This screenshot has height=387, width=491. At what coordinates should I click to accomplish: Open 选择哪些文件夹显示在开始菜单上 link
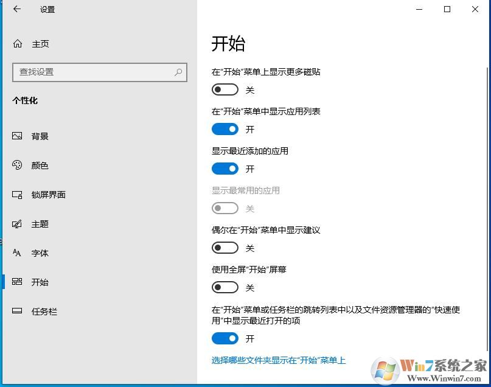tap(277, 360)
